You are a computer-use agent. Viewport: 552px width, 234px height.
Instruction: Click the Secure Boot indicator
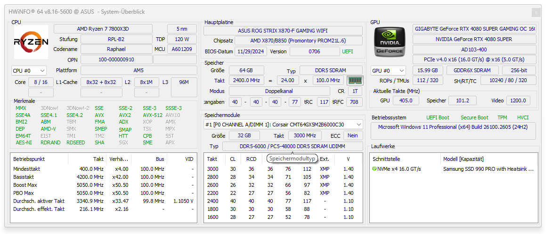coord(474,117)
